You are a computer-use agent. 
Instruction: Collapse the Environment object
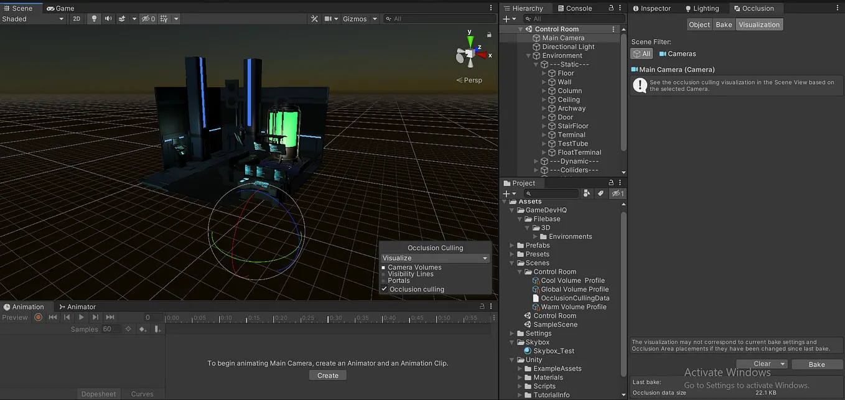point(529,55)
